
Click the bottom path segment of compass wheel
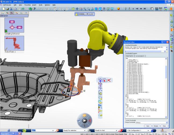(85, 126)
